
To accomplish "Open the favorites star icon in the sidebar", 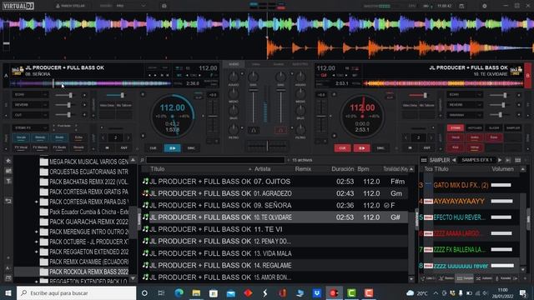I will (x=8, y=161).
